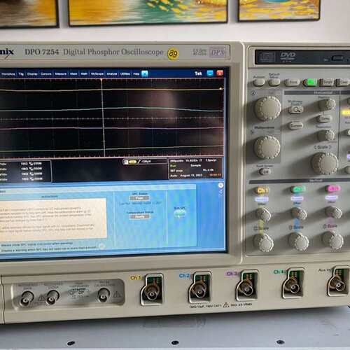
Task: Toggle the Touch Screen Off button
Action: tap(265, 172)
